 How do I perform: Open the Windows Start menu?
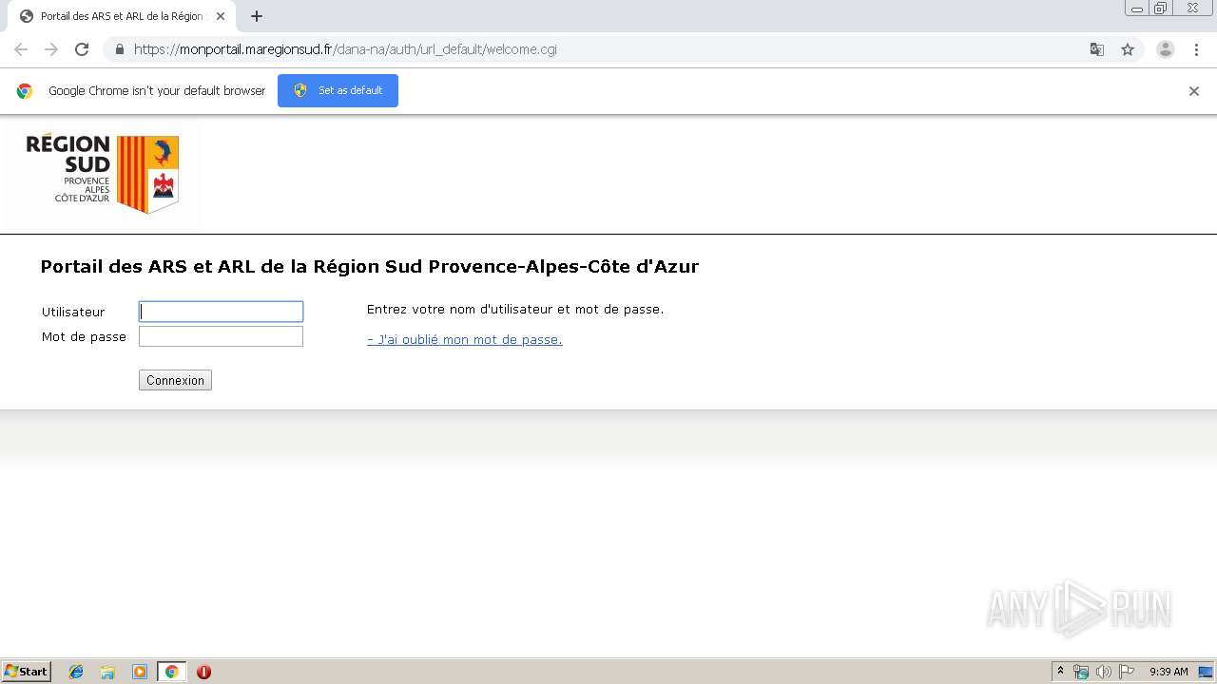pyautogui.click(x=27, y=672)
